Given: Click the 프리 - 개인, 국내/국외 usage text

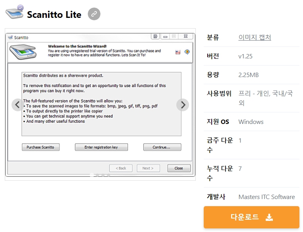Looking at the screenshot, I should point(266,98).
